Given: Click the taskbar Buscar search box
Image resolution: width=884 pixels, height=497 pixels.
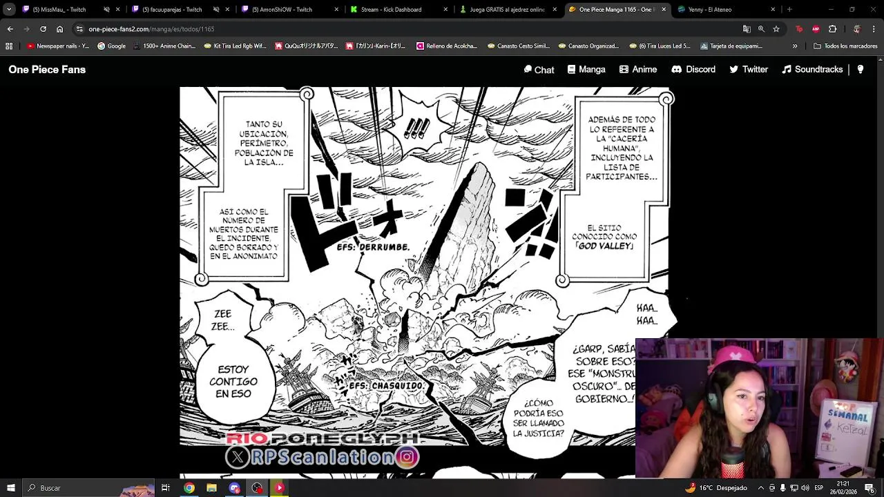Looking at the screenshot, I should click(88, 488).
